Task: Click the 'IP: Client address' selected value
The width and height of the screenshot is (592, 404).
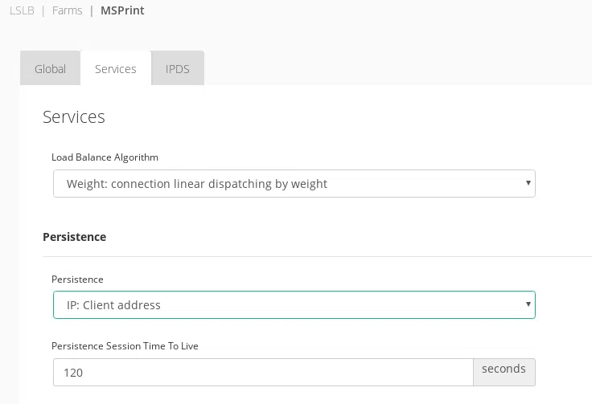Action: coord(113,305)
